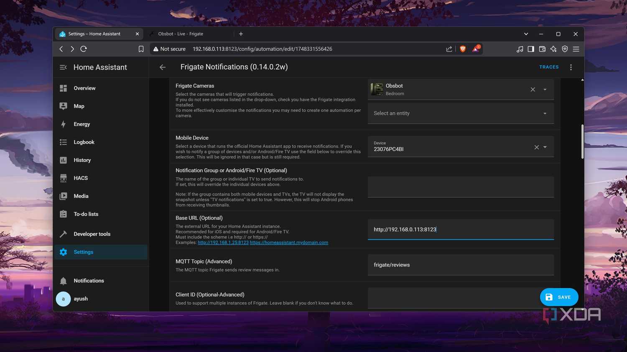This screenshot has height=352, width=627.
Task: Open Overview dashboard icon in sidebar
Action: (x=63, y=88)
